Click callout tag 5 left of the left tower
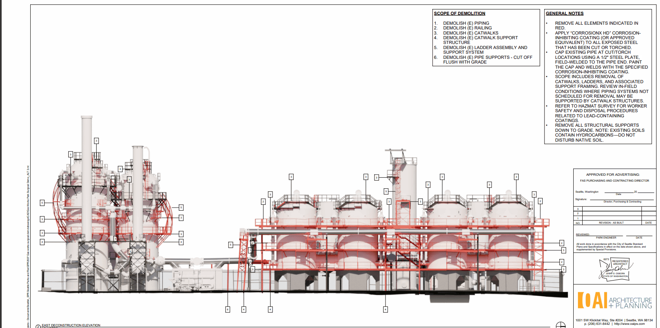This screenshot has height=328, width=660. [42, 203]
